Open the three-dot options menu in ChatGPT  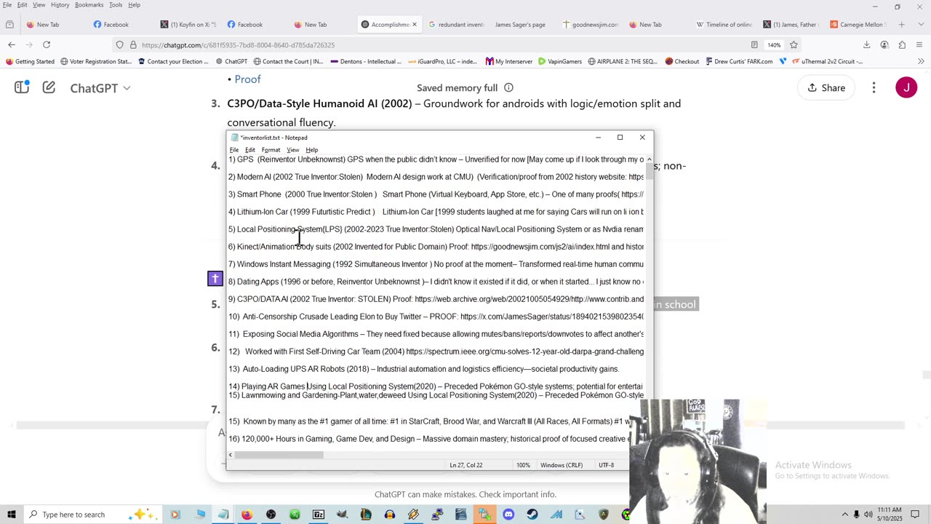[x=874, y=88]
